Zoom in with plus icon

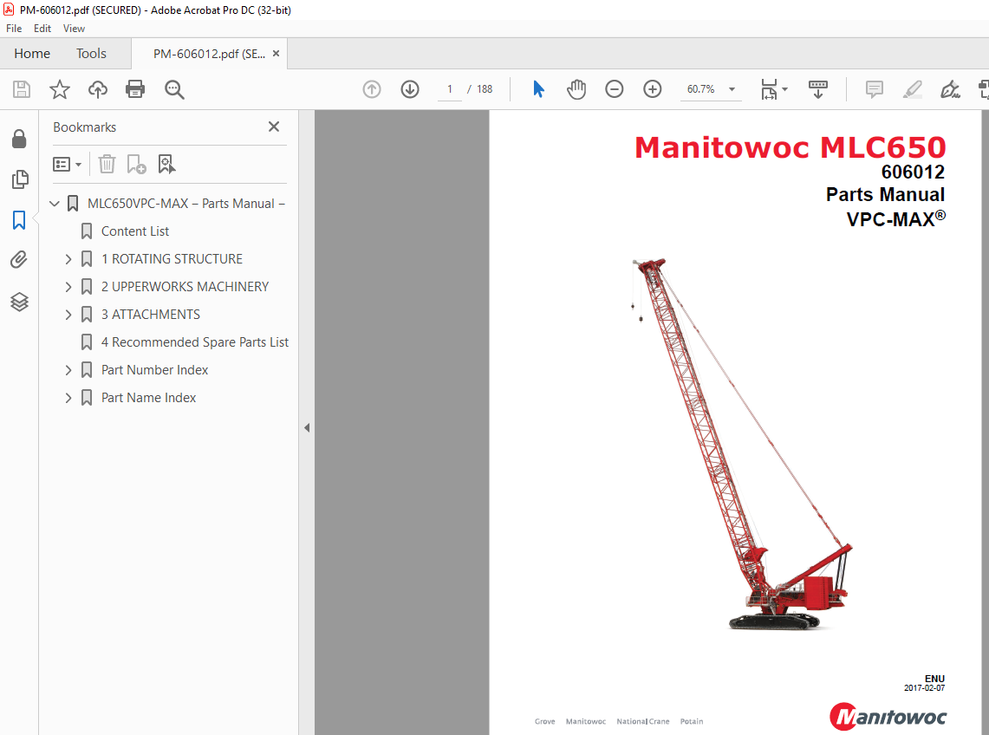[652, 89]
